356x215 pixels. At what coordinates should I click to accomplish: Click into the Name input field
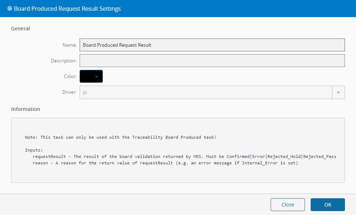pos(212,45)
